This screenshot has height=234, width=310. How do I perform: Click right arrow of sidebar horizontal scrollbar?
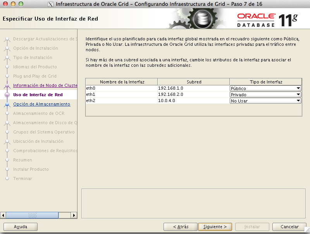point(75,215)
